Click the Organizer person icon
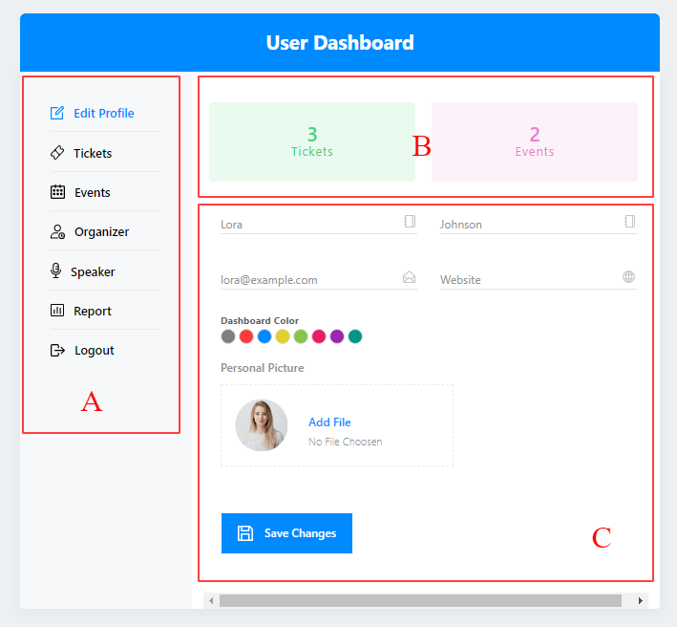 (57, 231)
